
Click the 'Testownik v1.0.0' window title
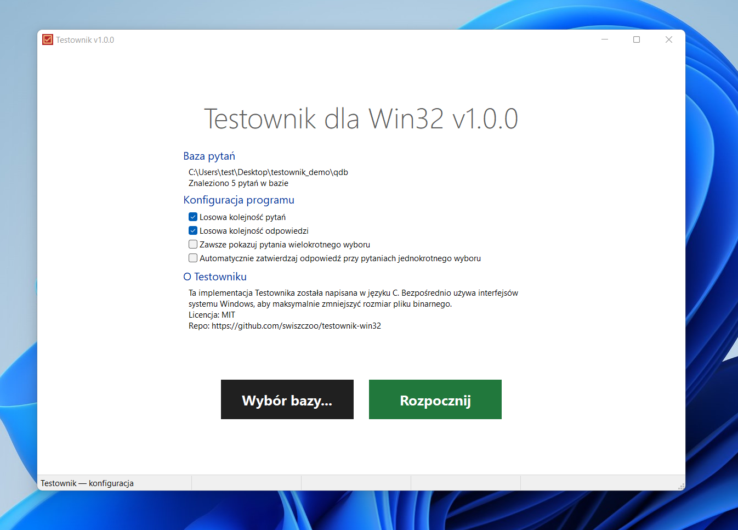85,40
